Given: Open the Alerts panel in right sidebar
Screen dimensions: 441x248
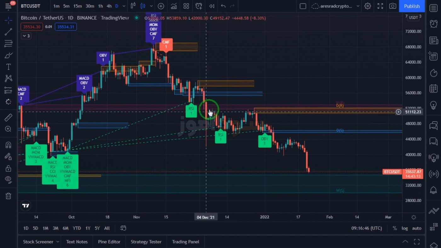Looking at the screenshot, I should click(x=434, y=24).
